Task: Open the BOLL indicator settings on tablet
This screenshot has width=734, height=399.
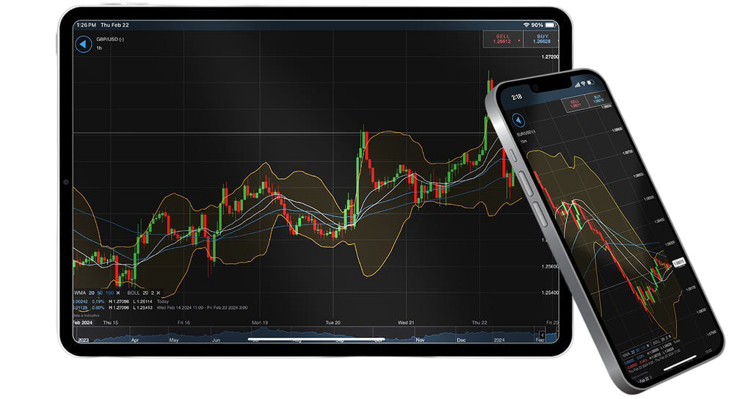Action: [x=133, y=292]
